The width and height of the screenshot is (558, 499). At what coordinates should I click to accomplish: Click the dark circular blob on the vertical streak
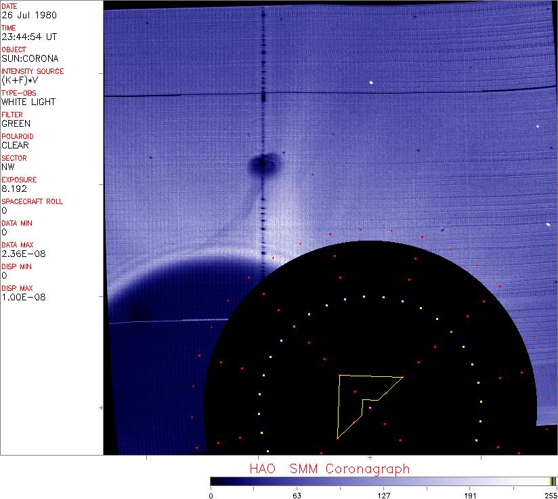pyautogui.click(x=262, y=163)
